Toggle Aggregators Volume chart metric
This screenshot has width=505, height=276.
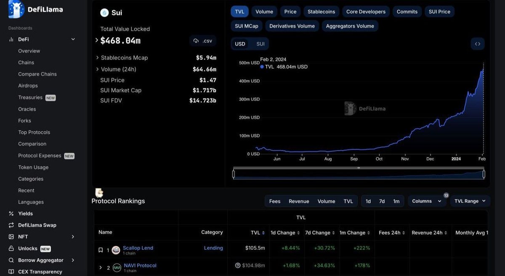coord(350,26)
